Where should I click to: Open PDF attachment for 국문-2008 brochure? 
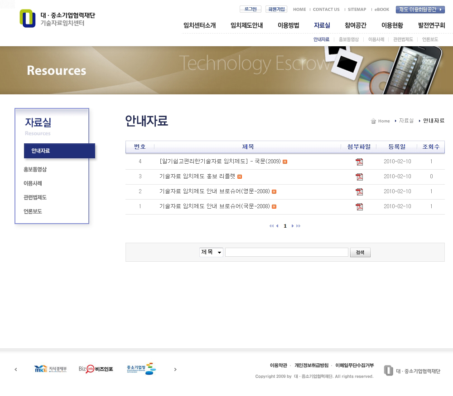(359, 207)
